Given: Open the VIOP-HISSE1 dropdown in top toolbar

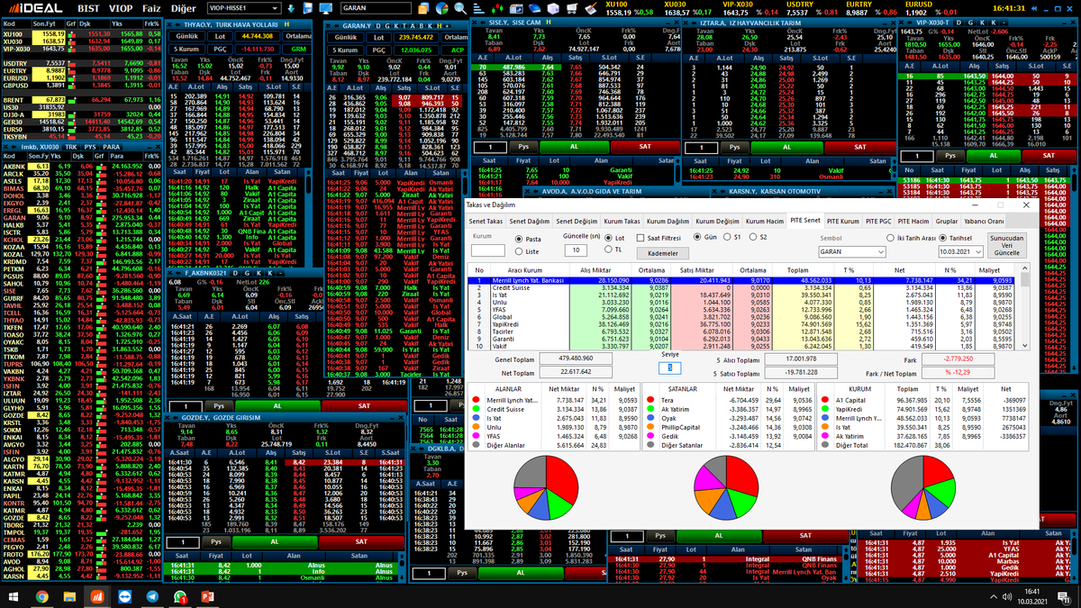Looking at the screenshot, I should (242, 8).
